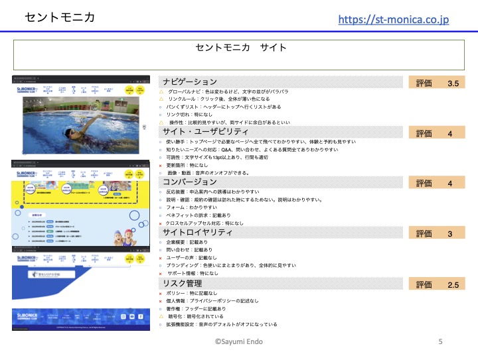Click the two kids in swim caps image
Viewport: 478px width, 358px height.
pyautogui.click(x=123, y=237)
